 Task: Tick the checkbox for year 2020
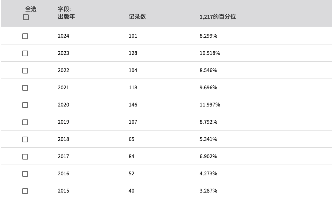(25, 105)
